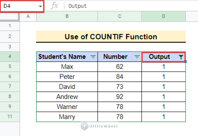Viewport: 198px width, 136px height.
Task: Click the Use of COUNTIF Function title cell
Action: pyautogui.click(x=111, y=37)
